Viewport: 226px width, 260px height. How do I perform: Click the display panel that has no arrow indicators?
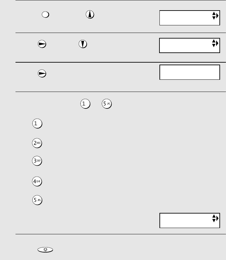point(190,72)
